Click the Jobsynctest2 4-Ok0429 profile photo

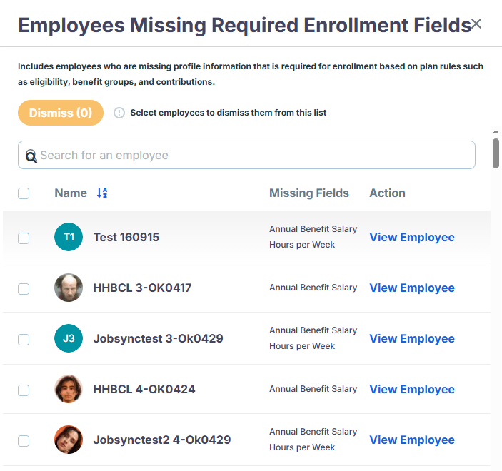tap(69, 440)
